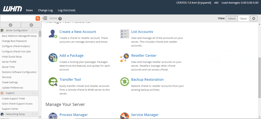Collapse the Networking Setup section chevron
This screenshot has width=261, height=119.
click(35, 114)
